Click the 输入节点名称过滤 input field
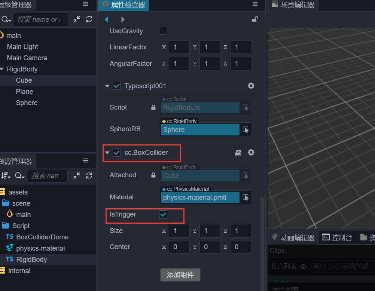The width and height of the screenshot is (375, 291). (x=342, y=266)
